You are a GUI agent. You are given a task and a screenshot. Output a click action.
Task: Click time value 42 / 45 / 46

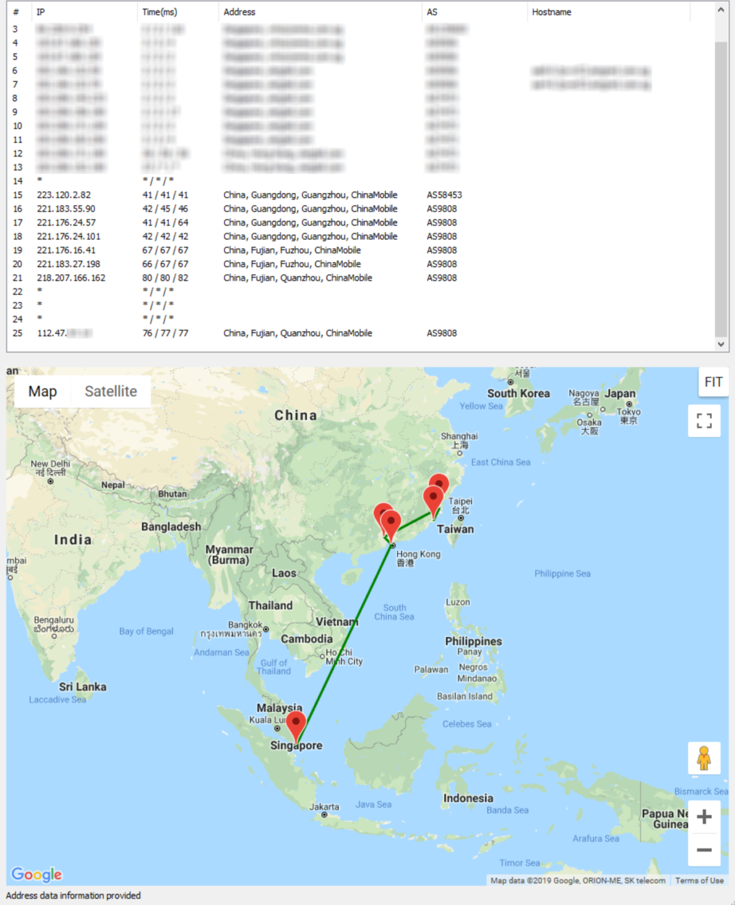pos(165,209)
